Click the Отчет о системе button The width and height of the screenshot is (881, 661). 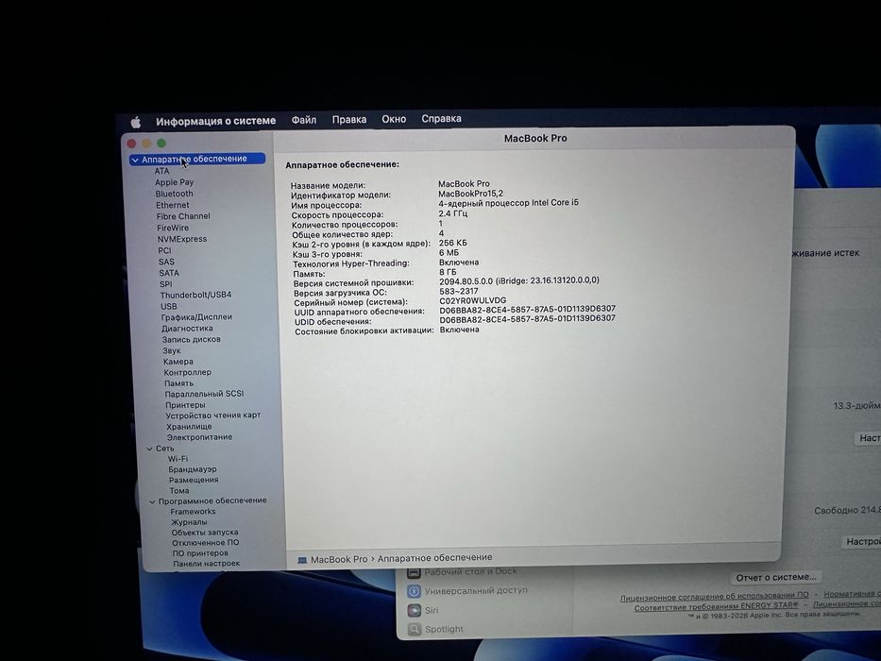(776, 577)
